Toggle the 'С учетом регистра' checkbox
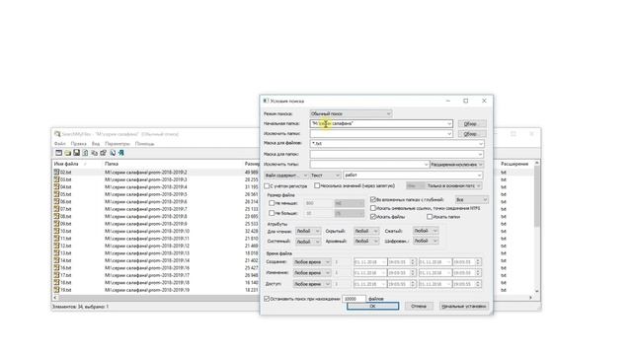The image size is (632, 355). click(x=267, y=186)
